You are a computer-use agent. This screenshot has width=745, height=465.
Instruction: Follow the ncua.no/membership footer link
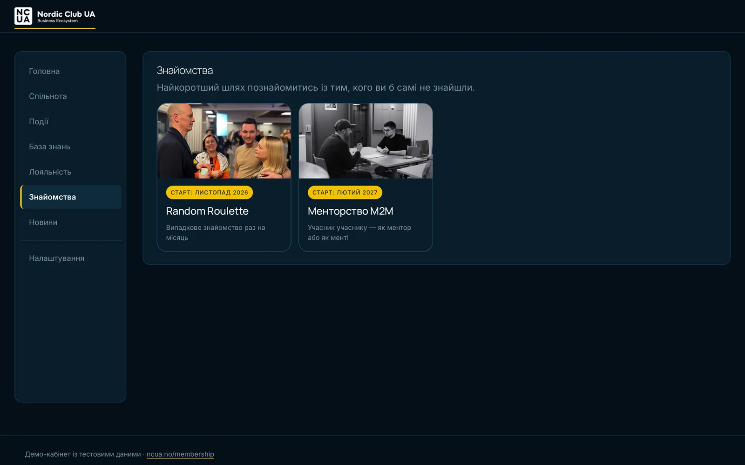click(x=180, y=454)
